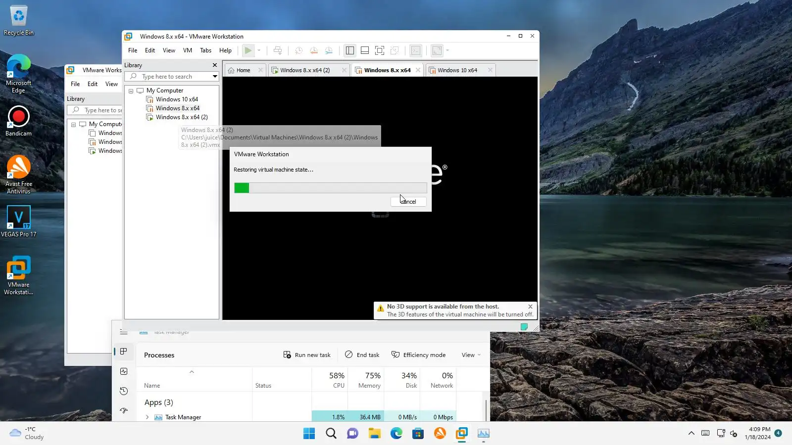Open the Windows Start button on taskbar

[309, 434]
